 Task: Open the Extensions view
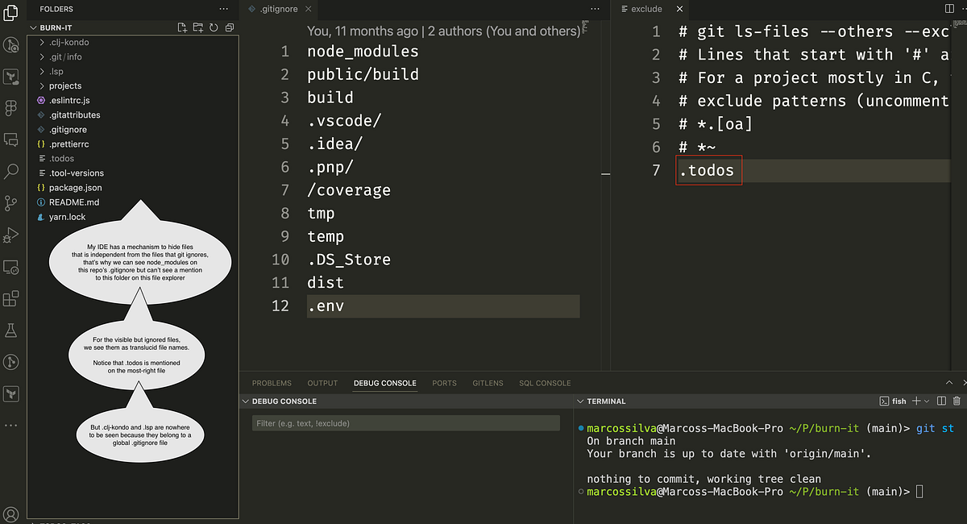[x=12, y=299]
